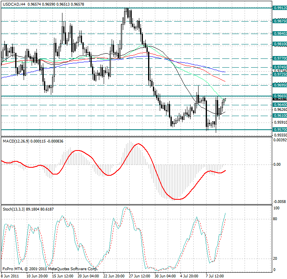Image resolution: width=287 pixels, height=279 pixels.
Task: Click the MACD 0.00 zero level label
Action: [277, 165]
